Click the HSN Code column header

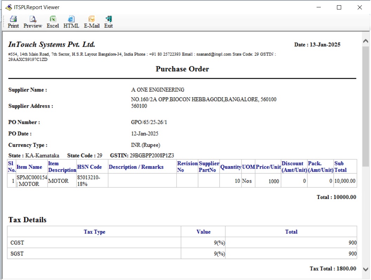90,167
